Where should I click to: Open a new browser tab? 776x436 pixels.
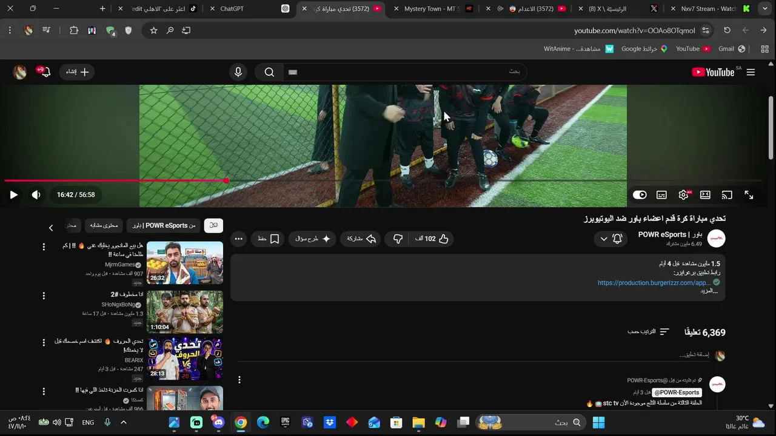coord(102,8)
